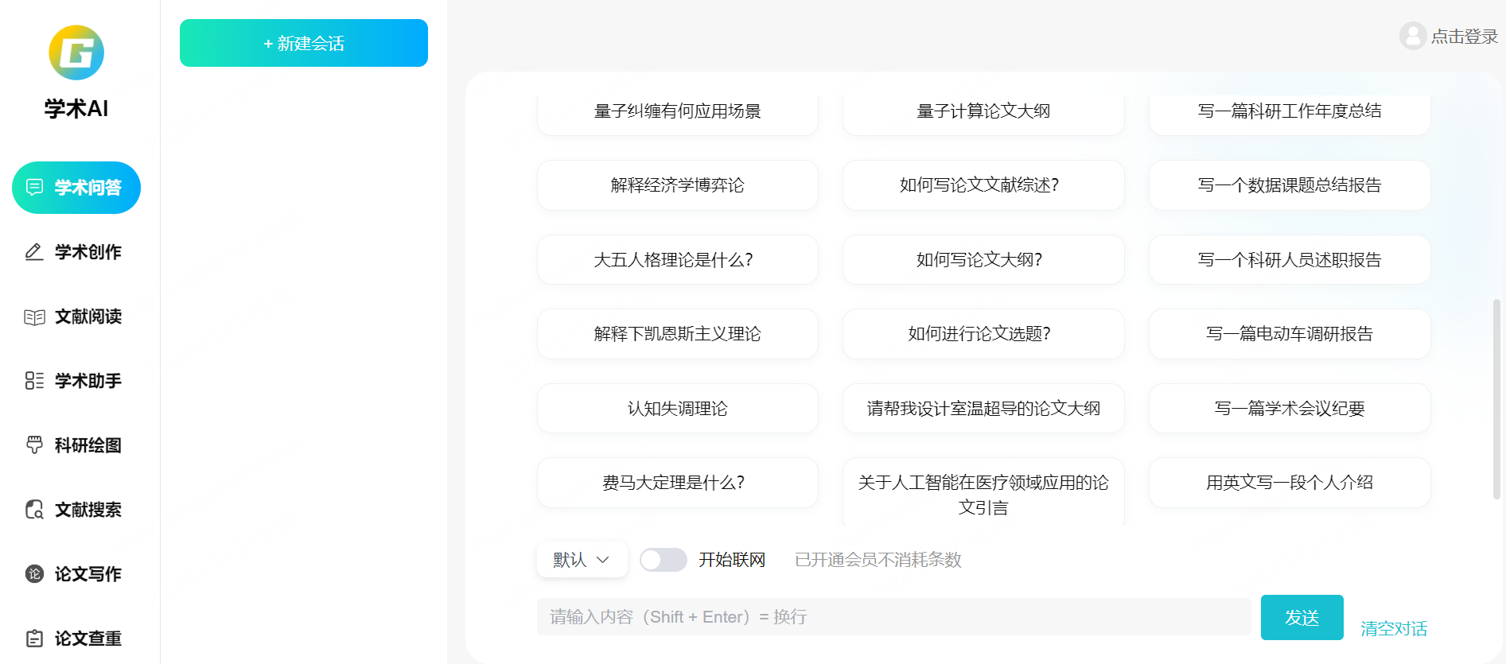This screenshot has height=664, width=1506.
Task: Expand the 默认 model dropdown
Action: 582,560
